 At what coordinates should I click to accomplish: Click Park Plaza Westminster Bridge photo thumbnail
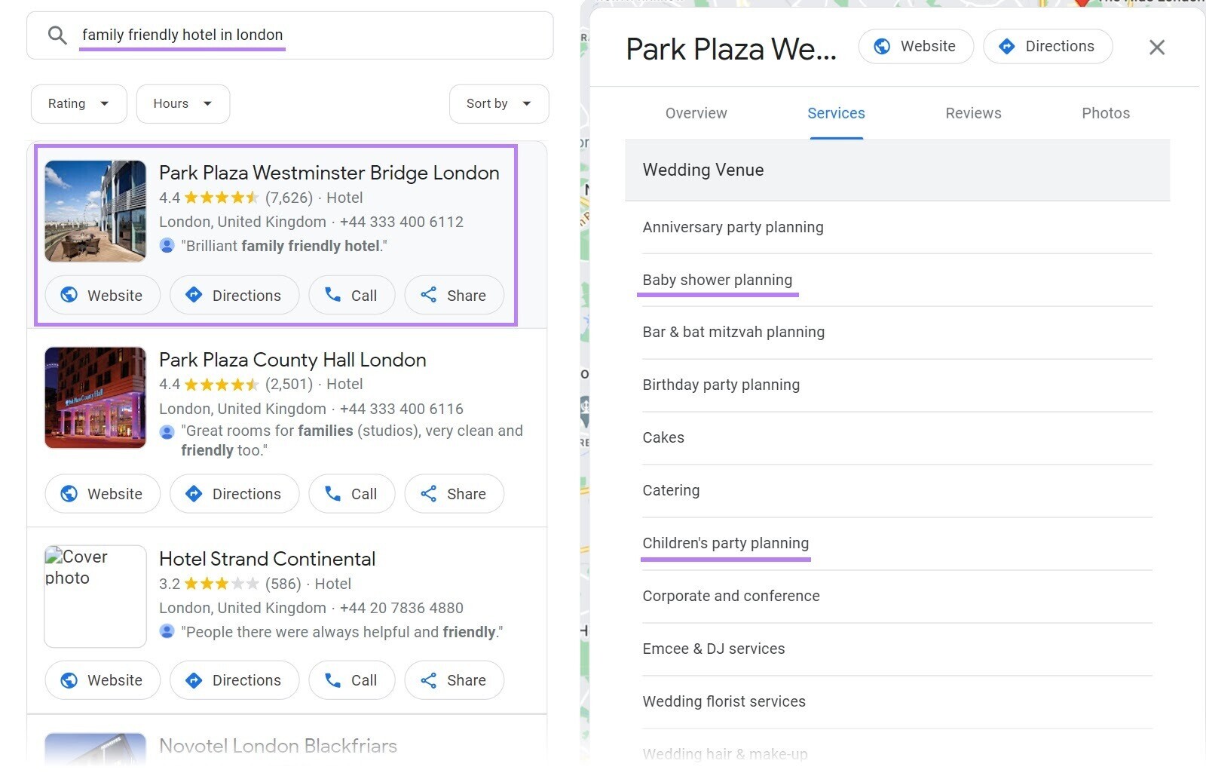pos(95,211)
